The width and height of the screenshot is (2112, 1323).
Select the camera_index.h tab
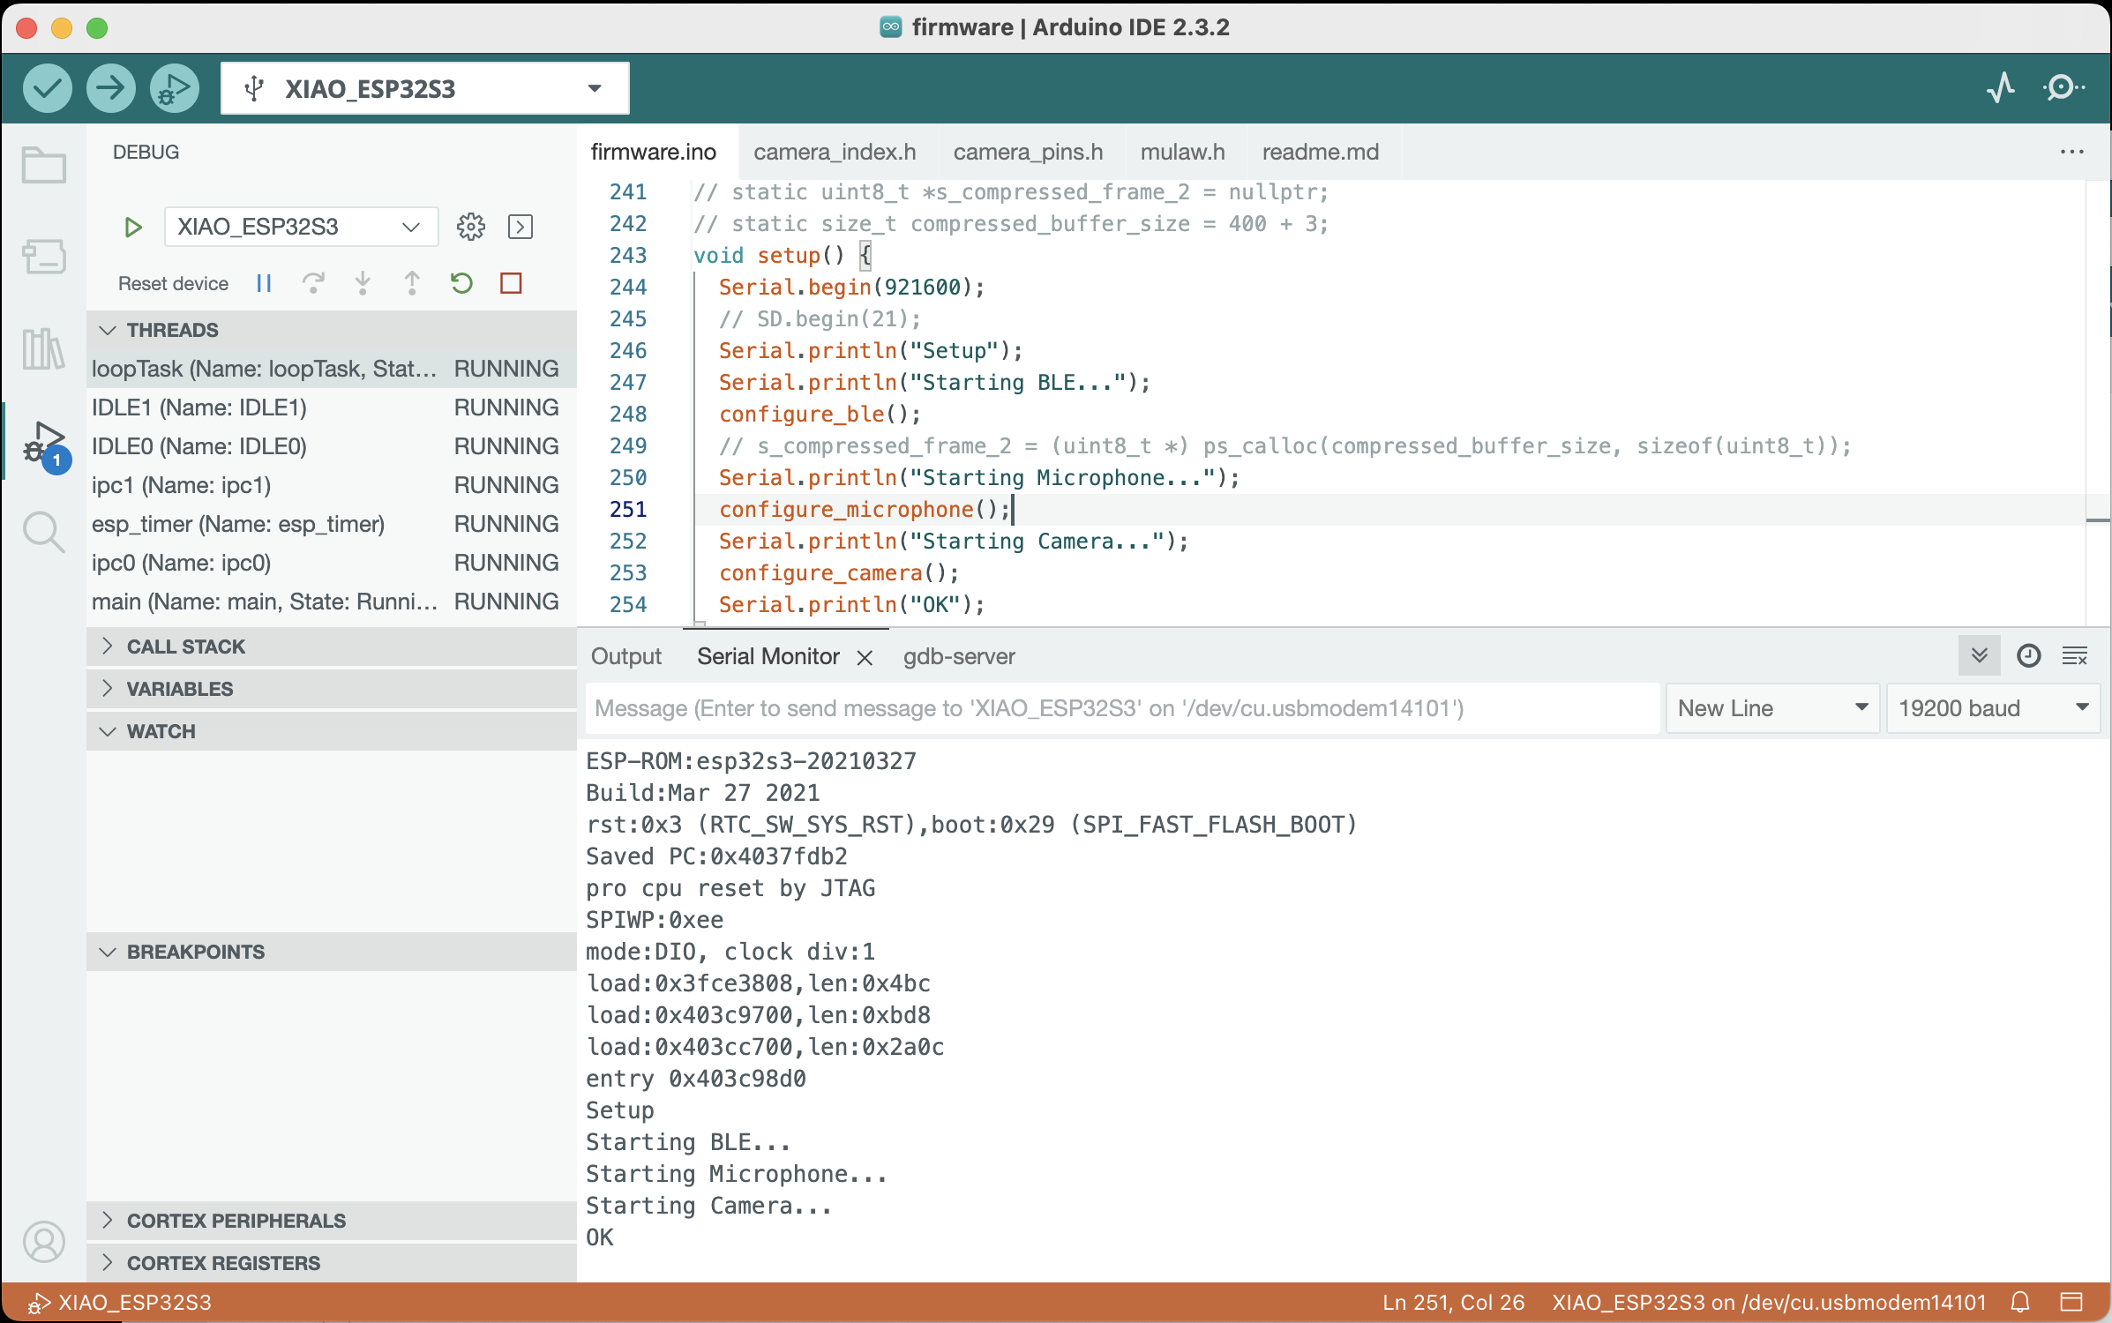[834, 151]
